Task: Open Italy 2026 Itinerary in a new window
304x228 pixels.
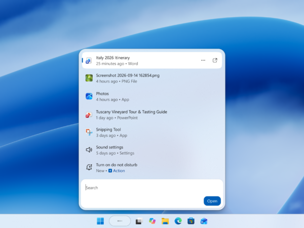Action: 215,60
